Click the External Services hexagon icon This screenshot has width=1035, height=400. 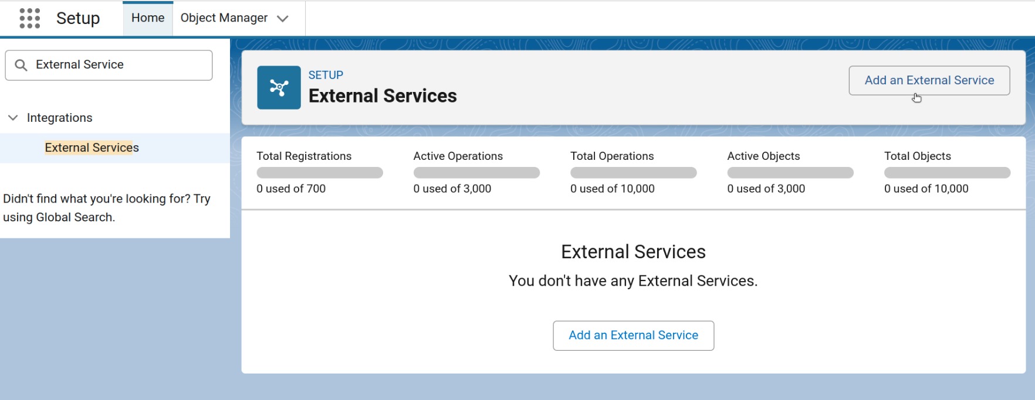tap(279, 88)
